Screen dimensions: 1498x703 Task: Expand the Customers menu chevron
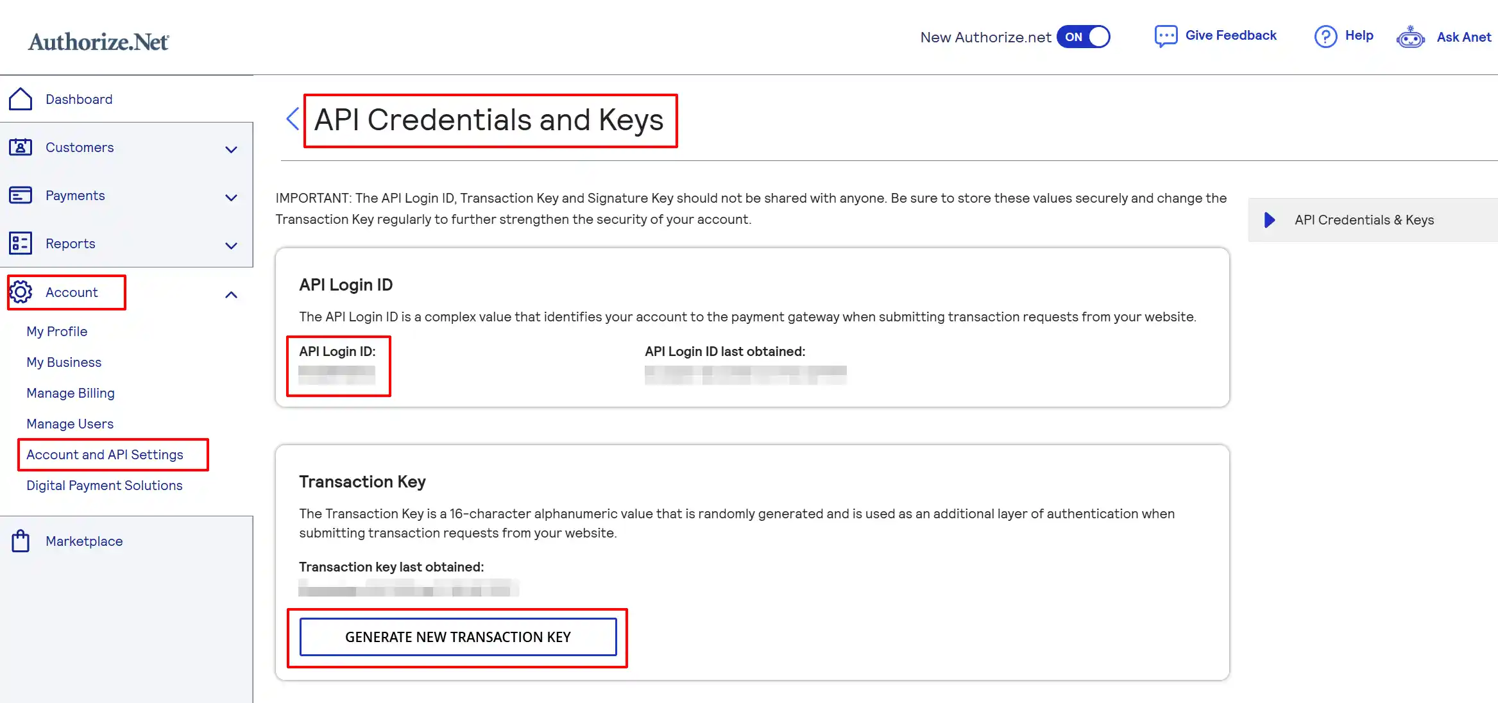pyautogui.click(x=232, y=149)
